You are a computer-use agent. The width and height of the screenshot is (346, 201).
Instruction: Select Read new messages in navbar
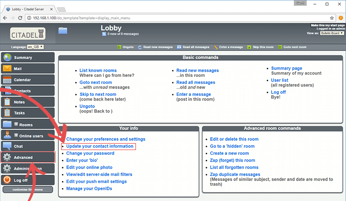click(158, 47)
